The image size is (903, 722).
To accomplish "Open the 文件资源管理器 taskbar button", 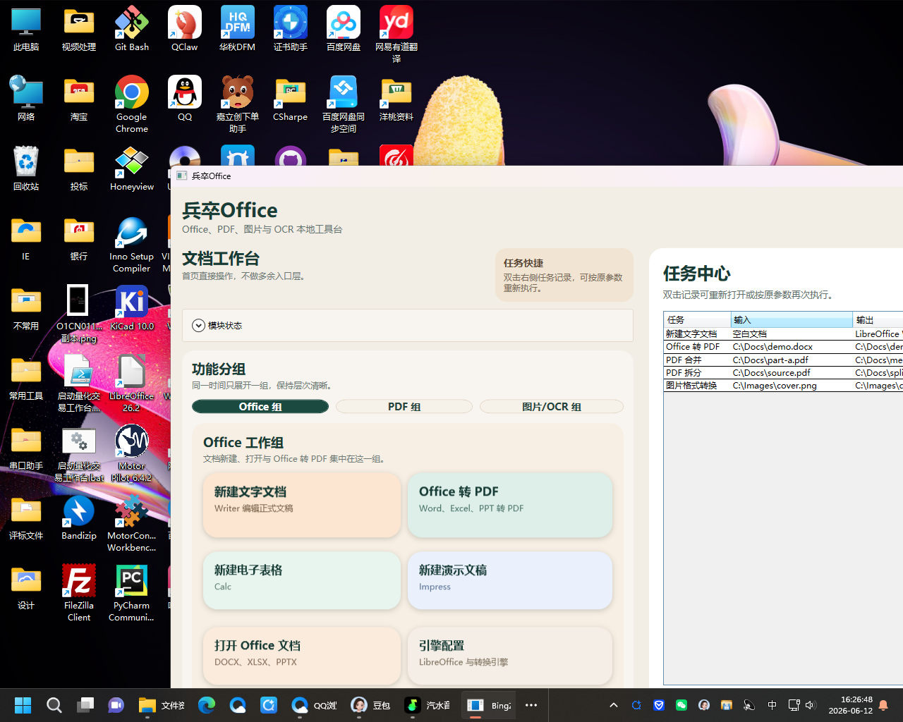I will (162, 705).
